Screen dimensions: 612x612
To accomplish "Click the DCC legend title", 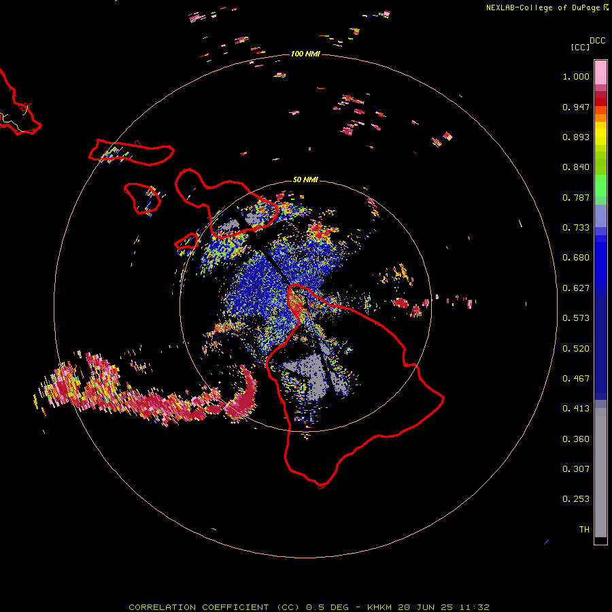I will point(598,41).
